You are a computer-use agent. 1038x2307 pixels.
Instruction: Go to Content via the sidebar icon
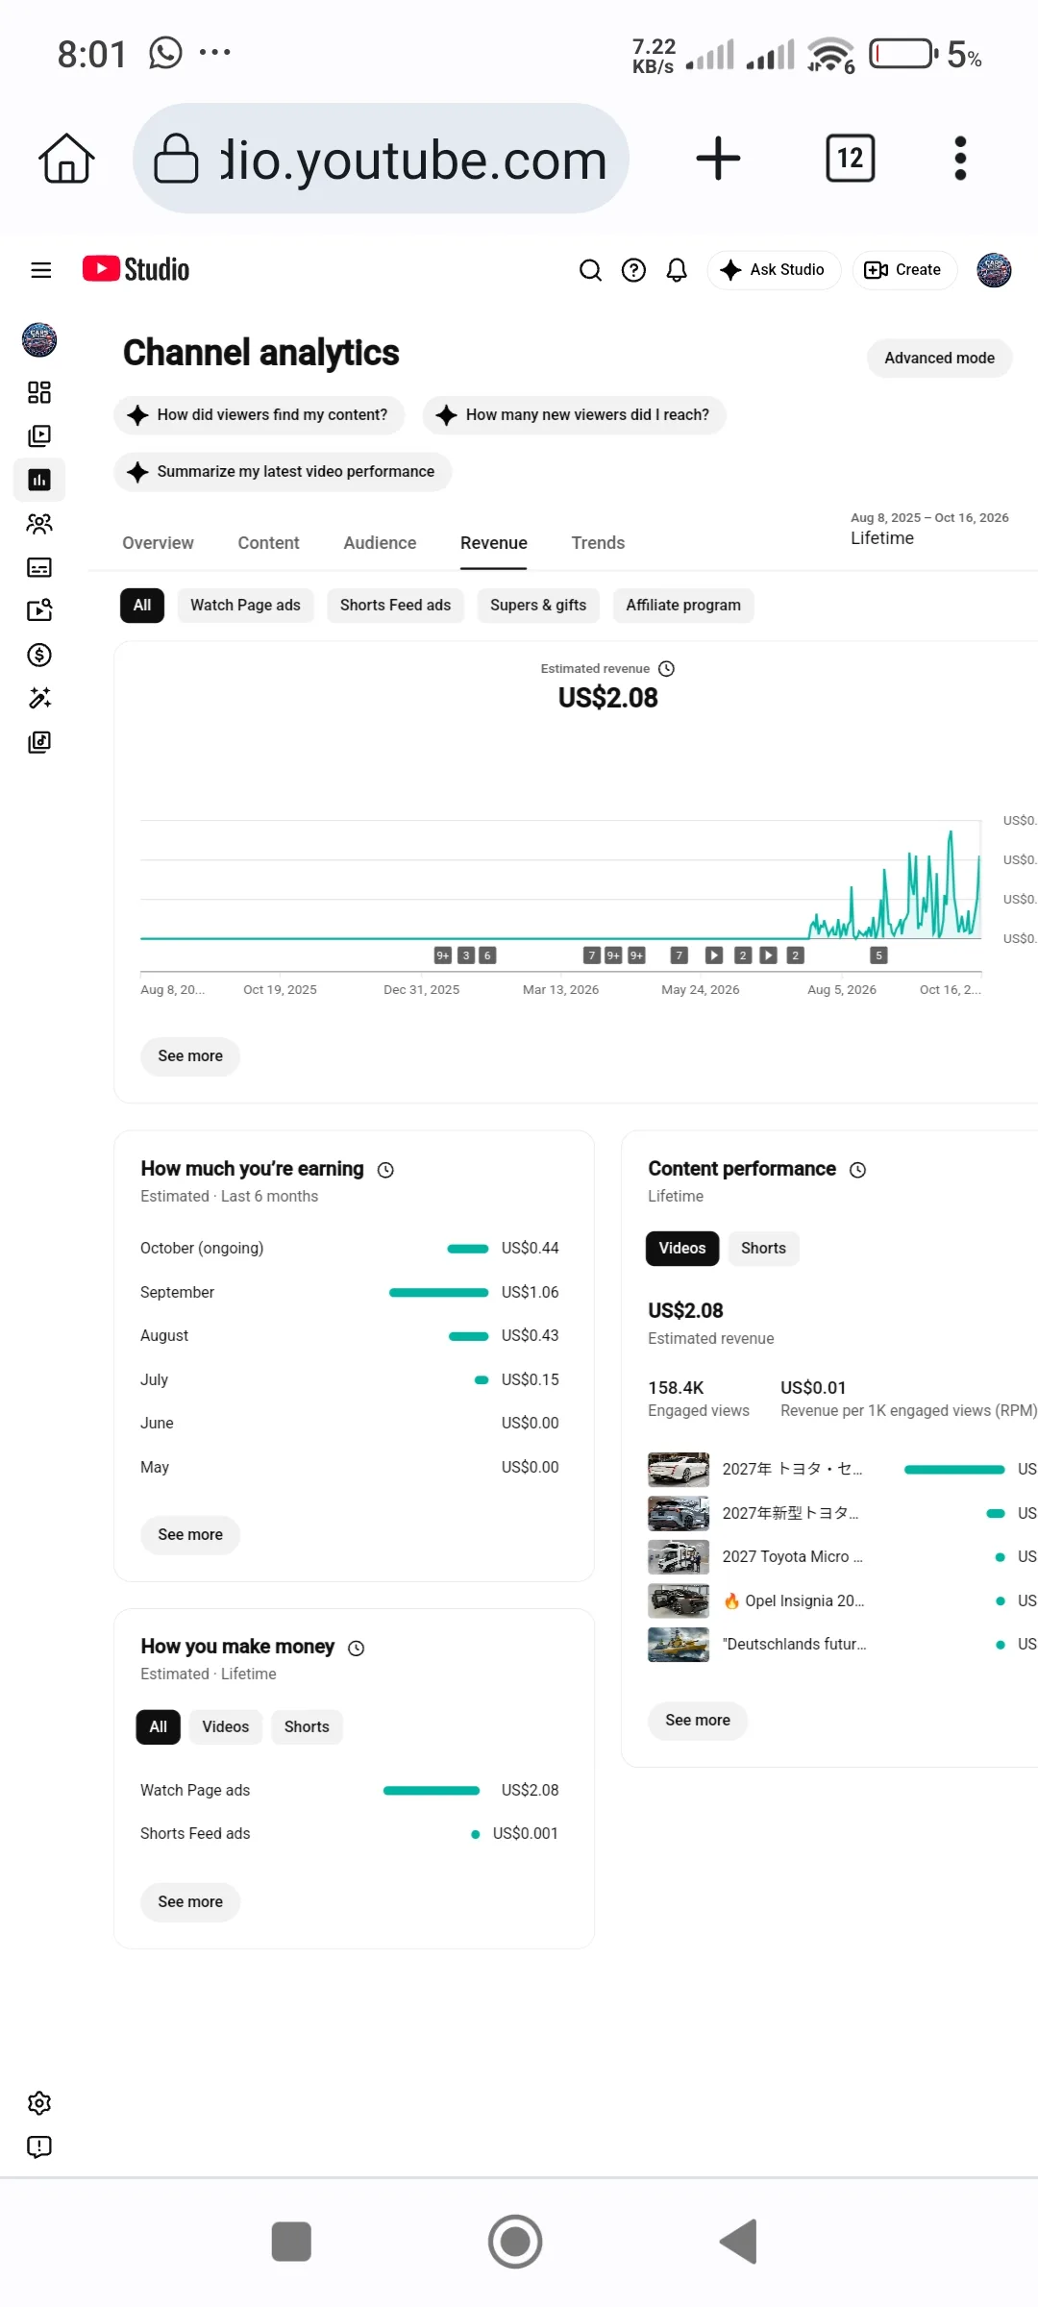pos(39,435)
